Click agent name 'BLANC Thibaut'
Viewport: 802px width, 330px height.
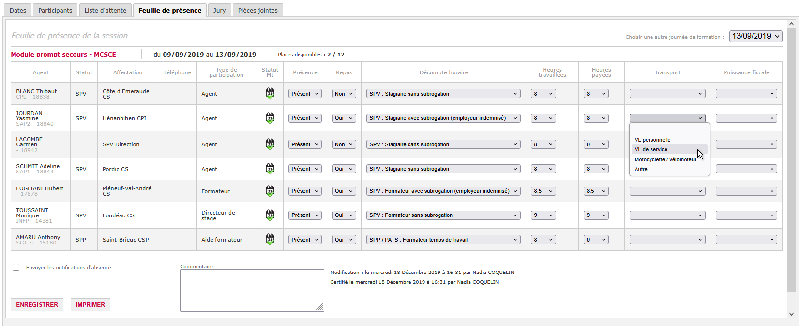tap(36, 91)
